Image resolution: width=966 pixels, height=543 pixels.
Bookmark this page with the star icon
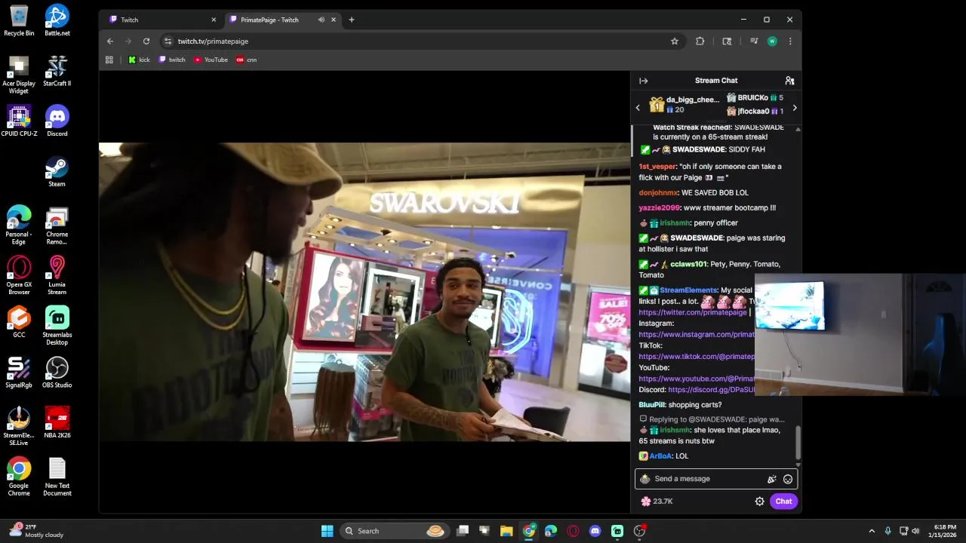[x=675, y=41]
